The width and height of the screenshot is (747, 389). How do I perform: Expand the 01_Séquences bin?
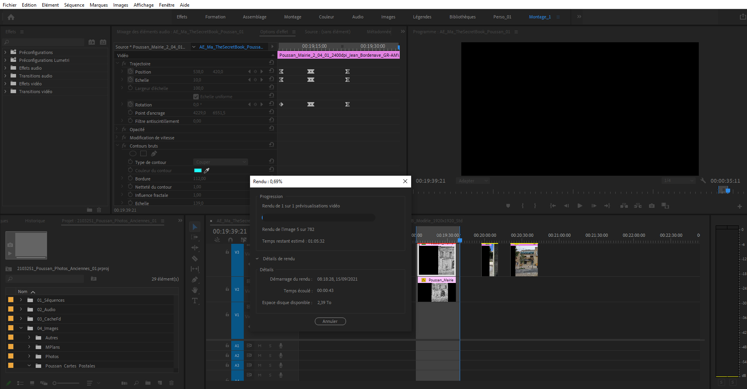pos(21,300)
